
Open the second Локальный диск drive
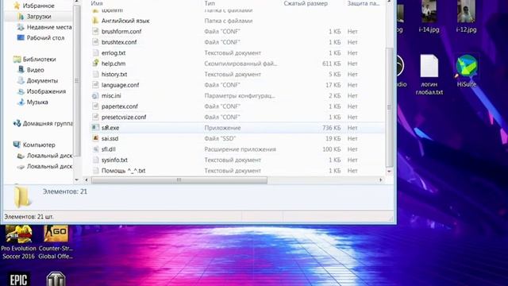pos(49,166)
